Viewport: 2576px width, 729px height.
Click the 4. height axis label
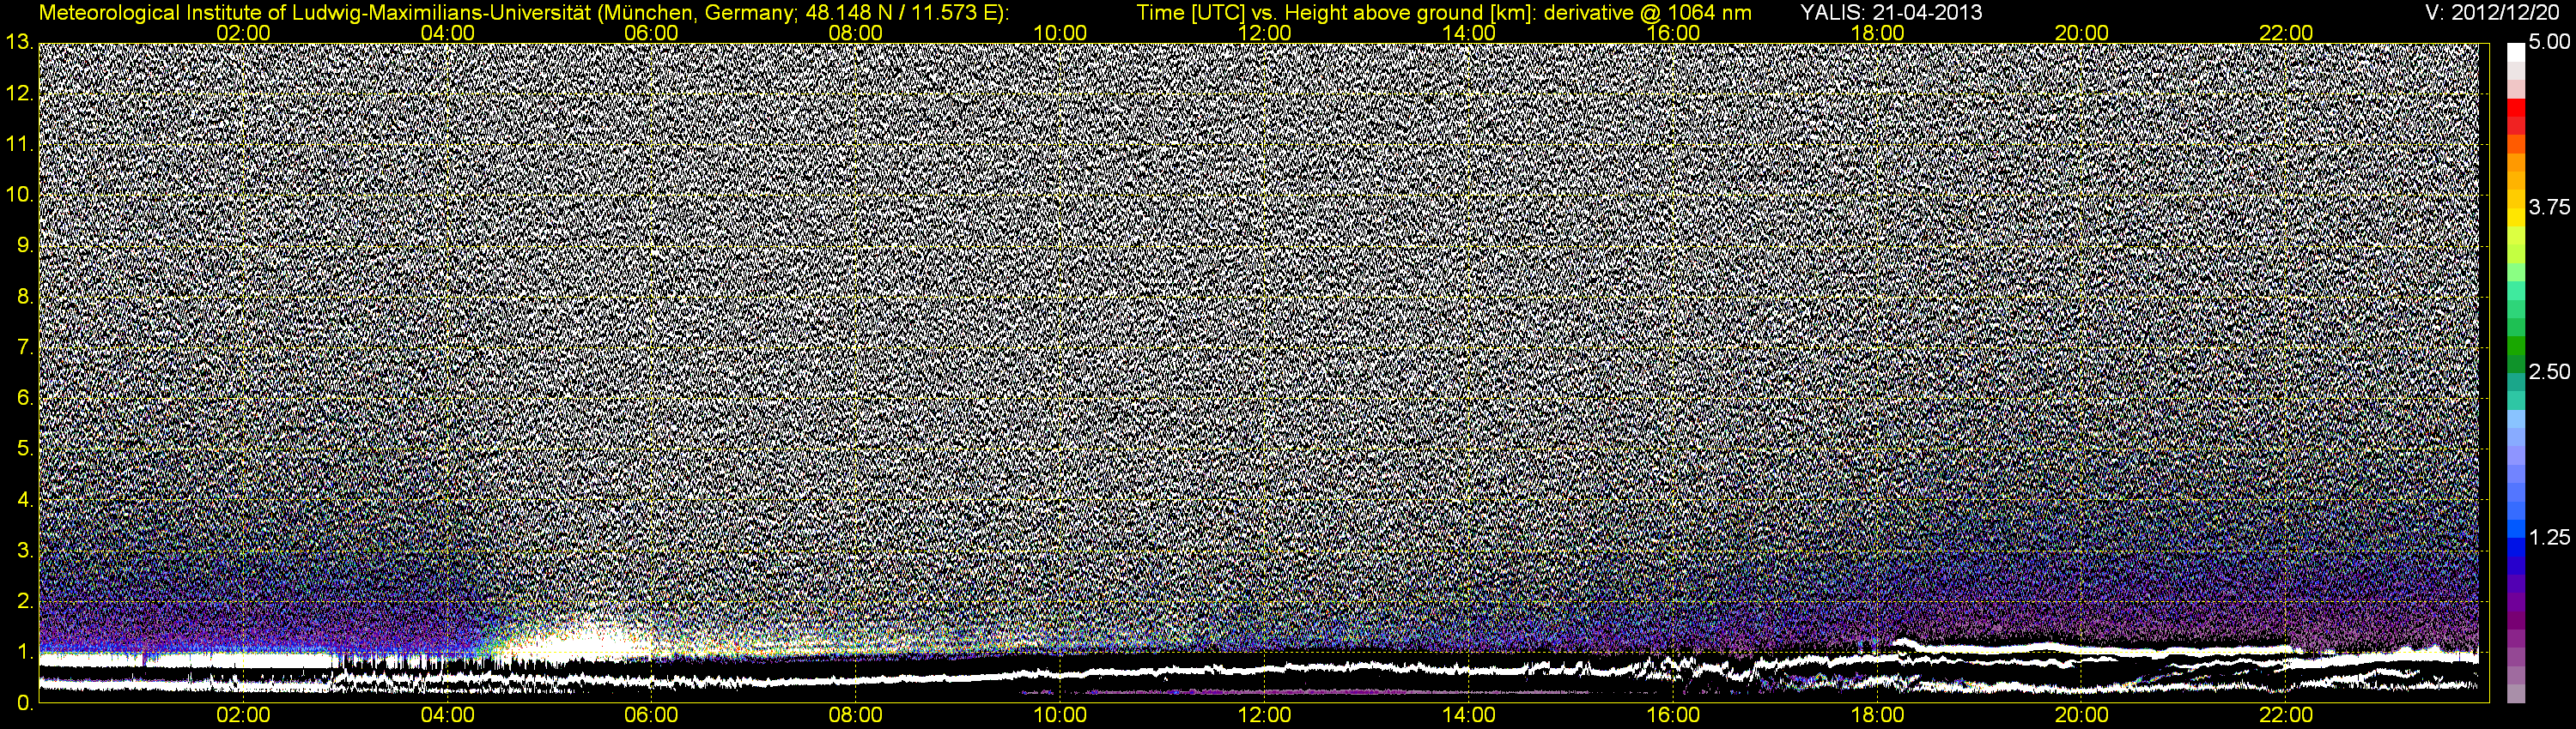click(25, 499)
